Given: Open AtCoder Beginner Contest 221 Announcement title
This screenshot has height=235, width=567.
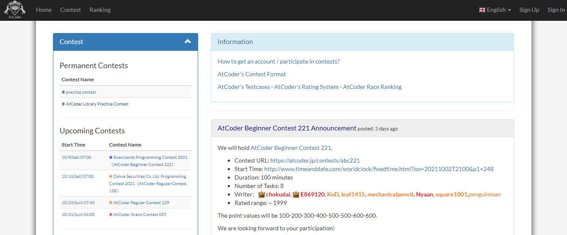Looking at the screenshot, I should pyautogui.click(x=287, y=128).
